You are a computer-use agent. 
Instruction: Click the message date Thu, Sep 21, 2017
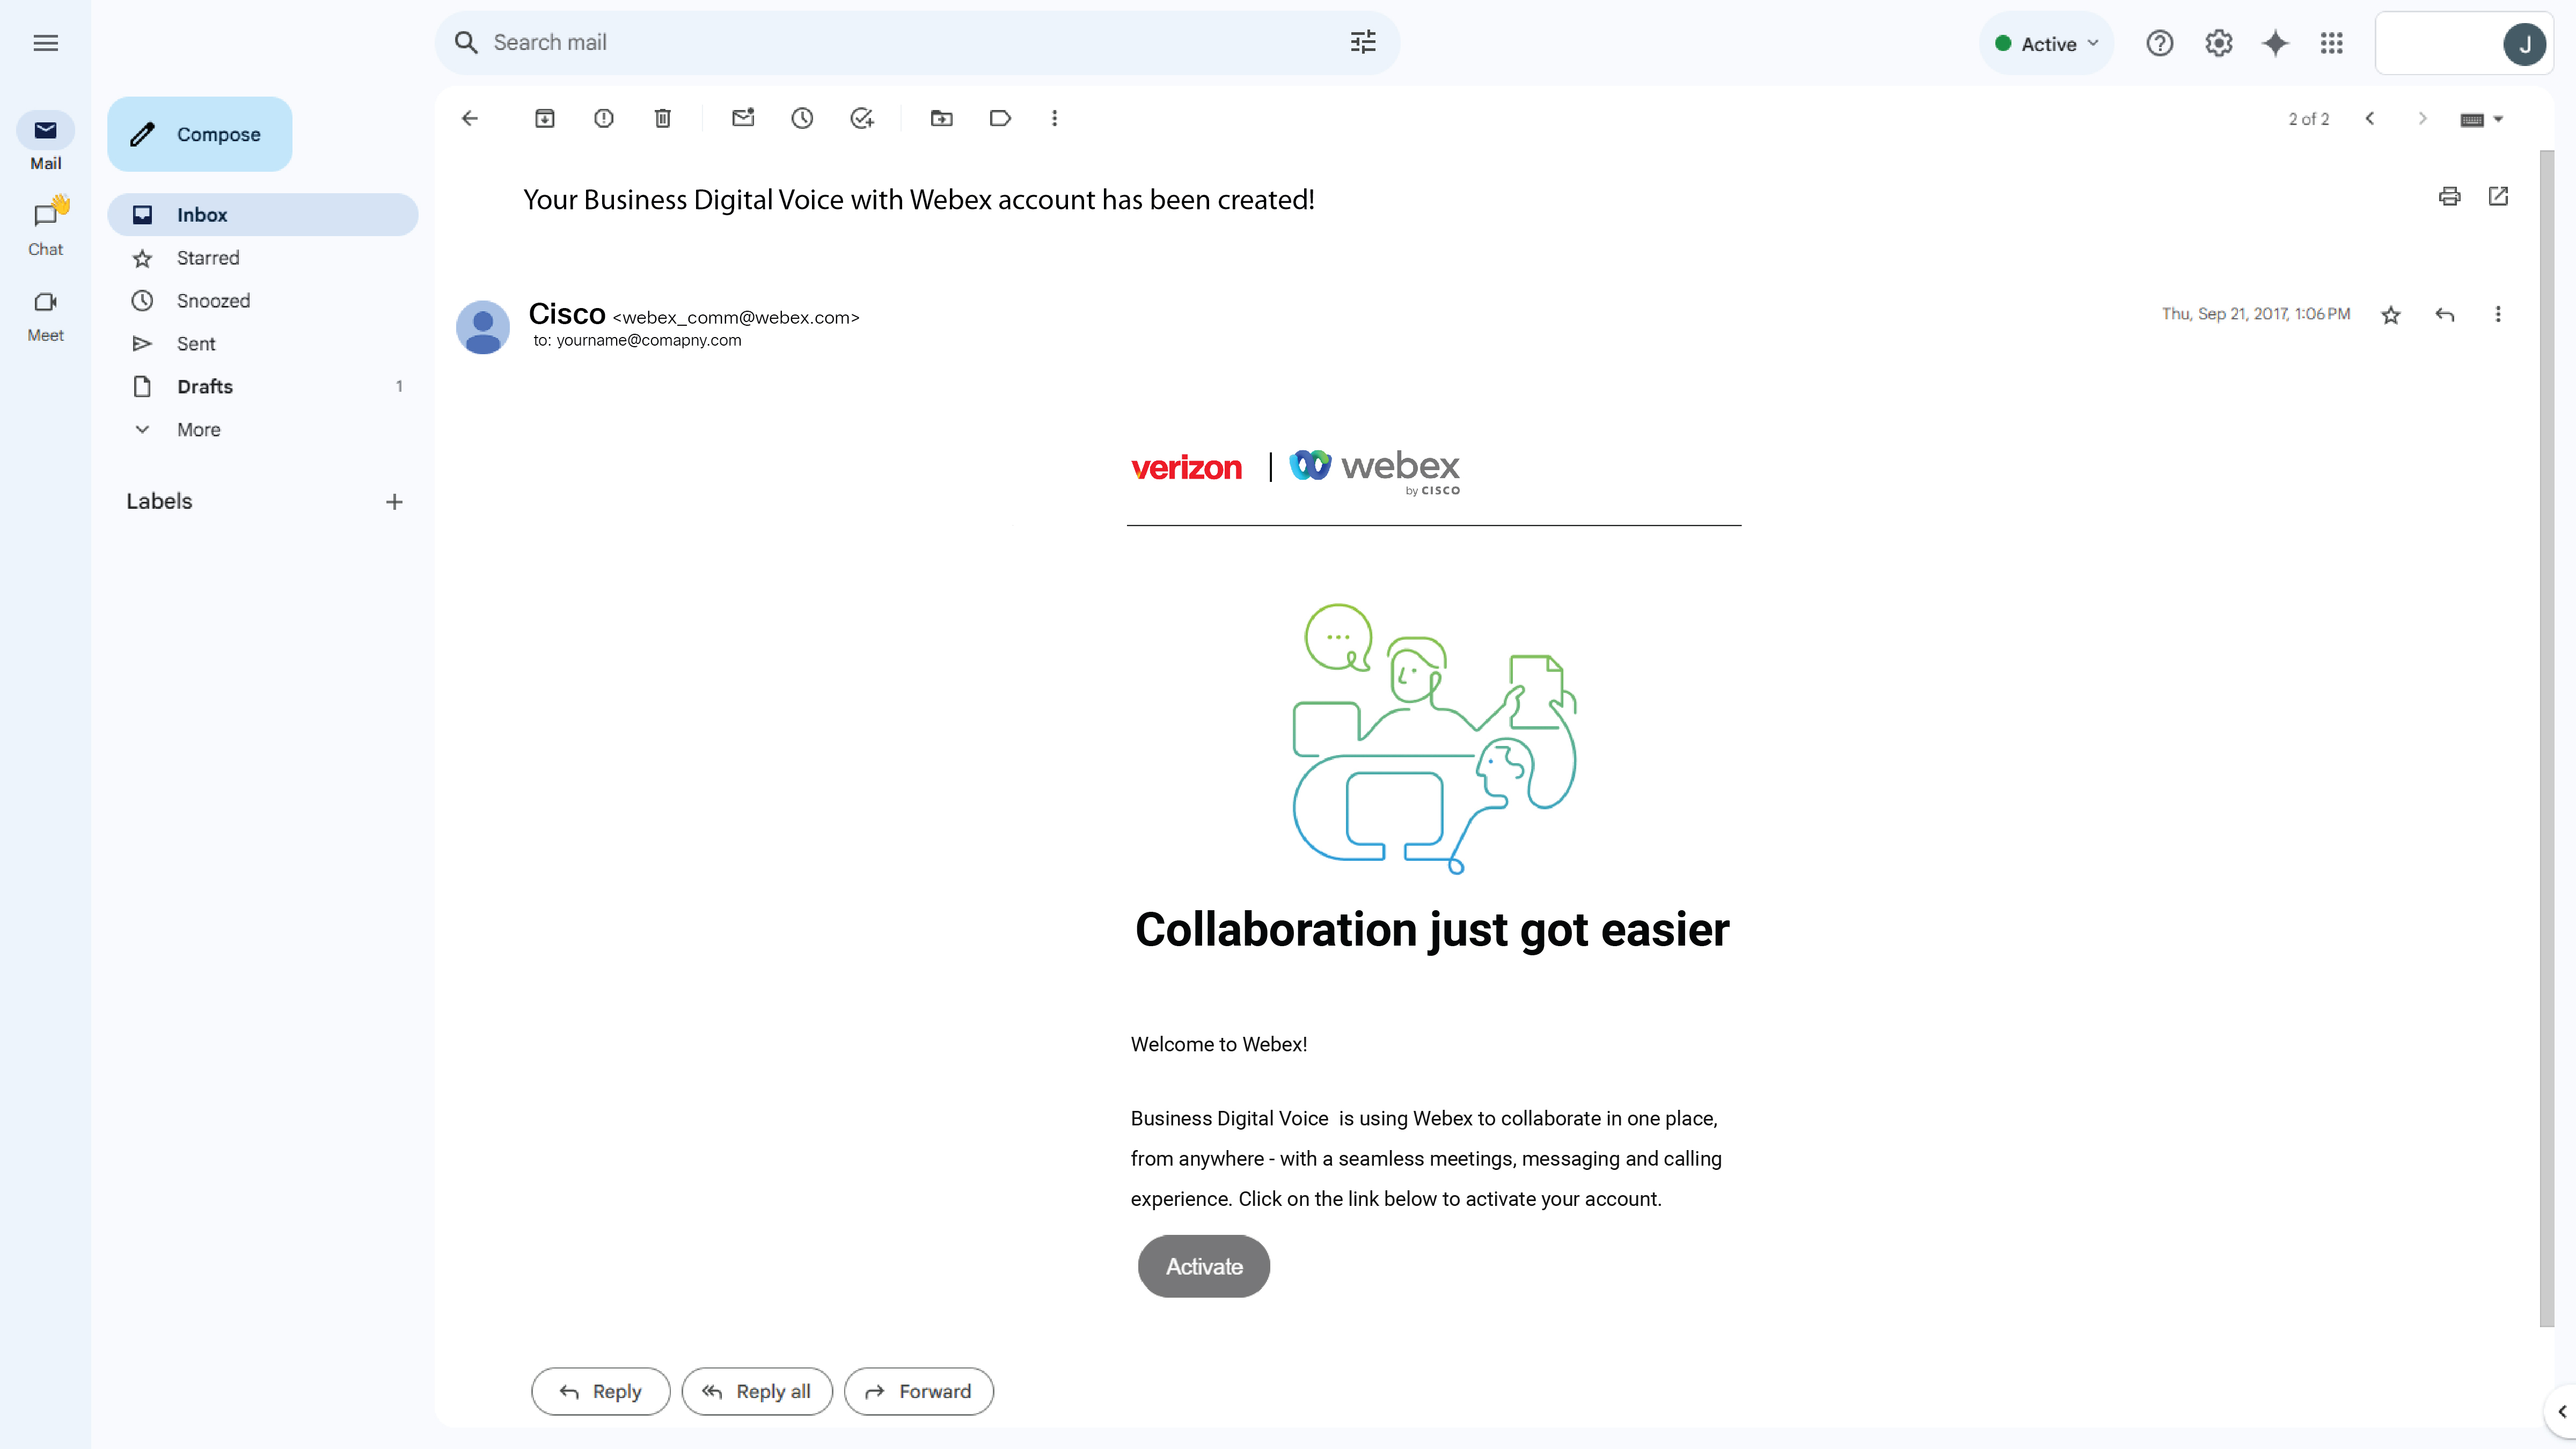(x=2256, y=314)
